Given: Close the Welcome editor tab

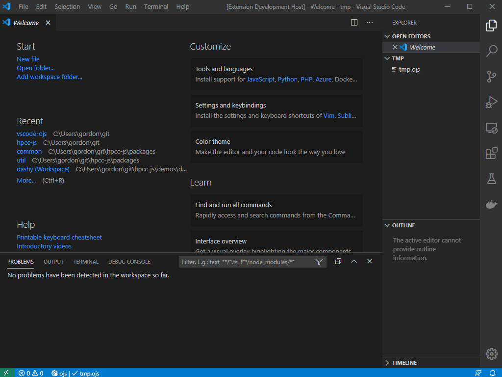Looking at the screenshot, I should click(48, 23).
